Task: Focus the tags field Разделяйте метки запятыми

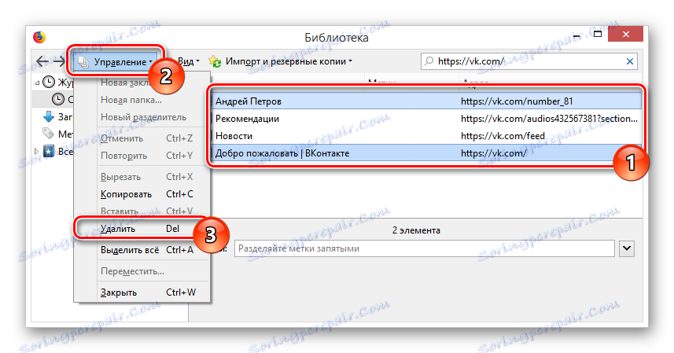Action: point(424,248)
